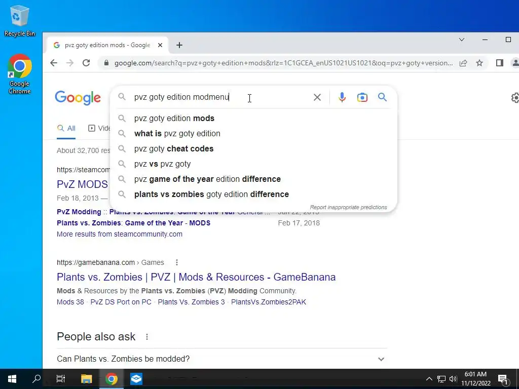
Task: Click the 'https://gamebanana.com › Games' breadcrumb
Action: 110,262
